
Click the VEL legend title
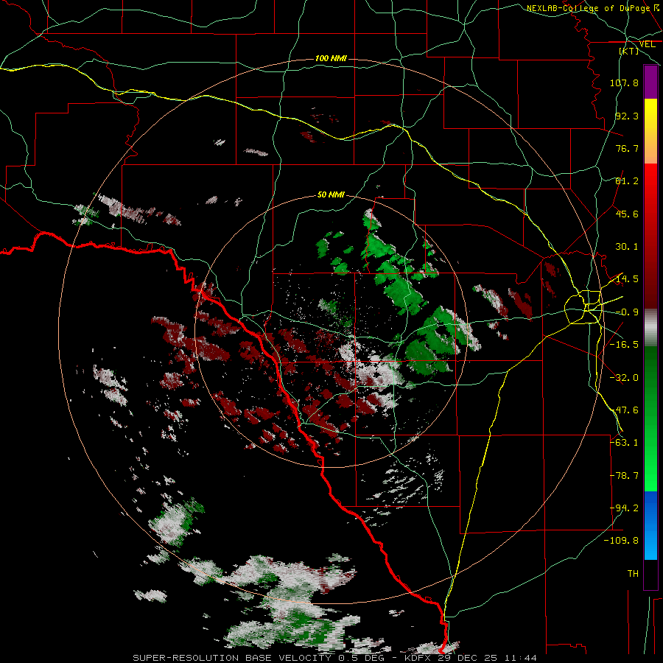click(647, 44)
